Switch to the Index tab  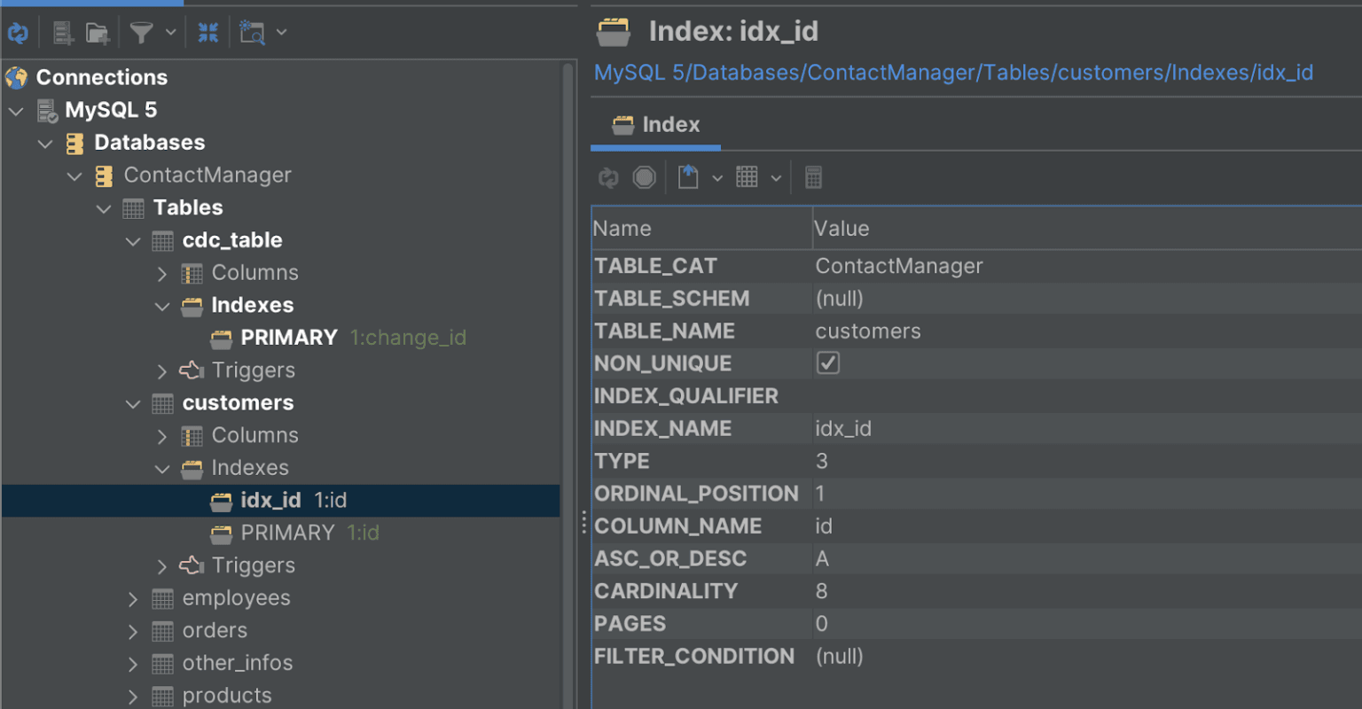coord(655,124)
